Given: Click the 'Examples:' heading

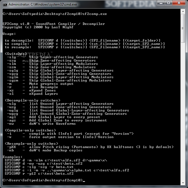Looking at the screenshot, I should (12, 157).
